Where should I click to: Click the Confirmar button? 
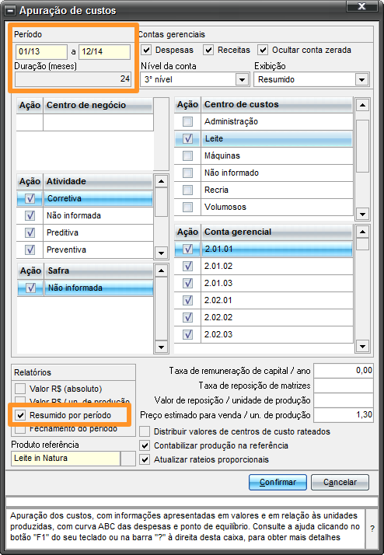pos(278,482)
